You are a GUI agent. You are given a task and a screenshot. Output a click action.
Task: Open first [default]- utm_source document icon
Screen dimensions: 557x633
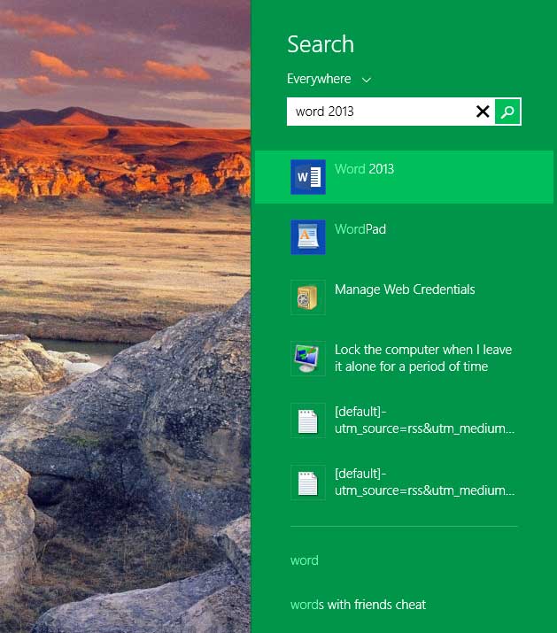tap(308, 421)
